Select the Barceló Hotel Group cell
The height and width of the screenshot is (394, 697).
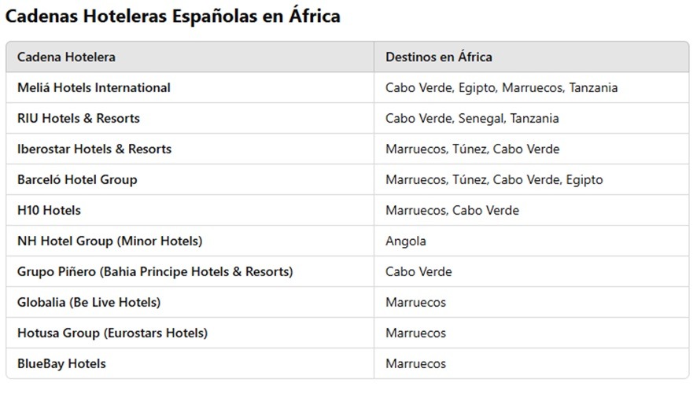(x=190, y=179)
